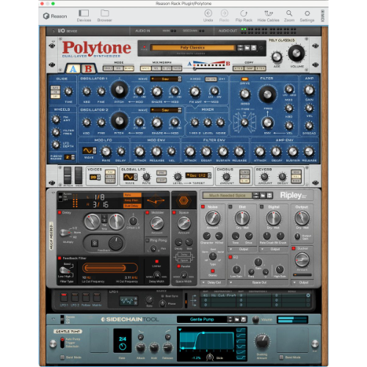Select the Follow button in modulation section

[86, 297]
